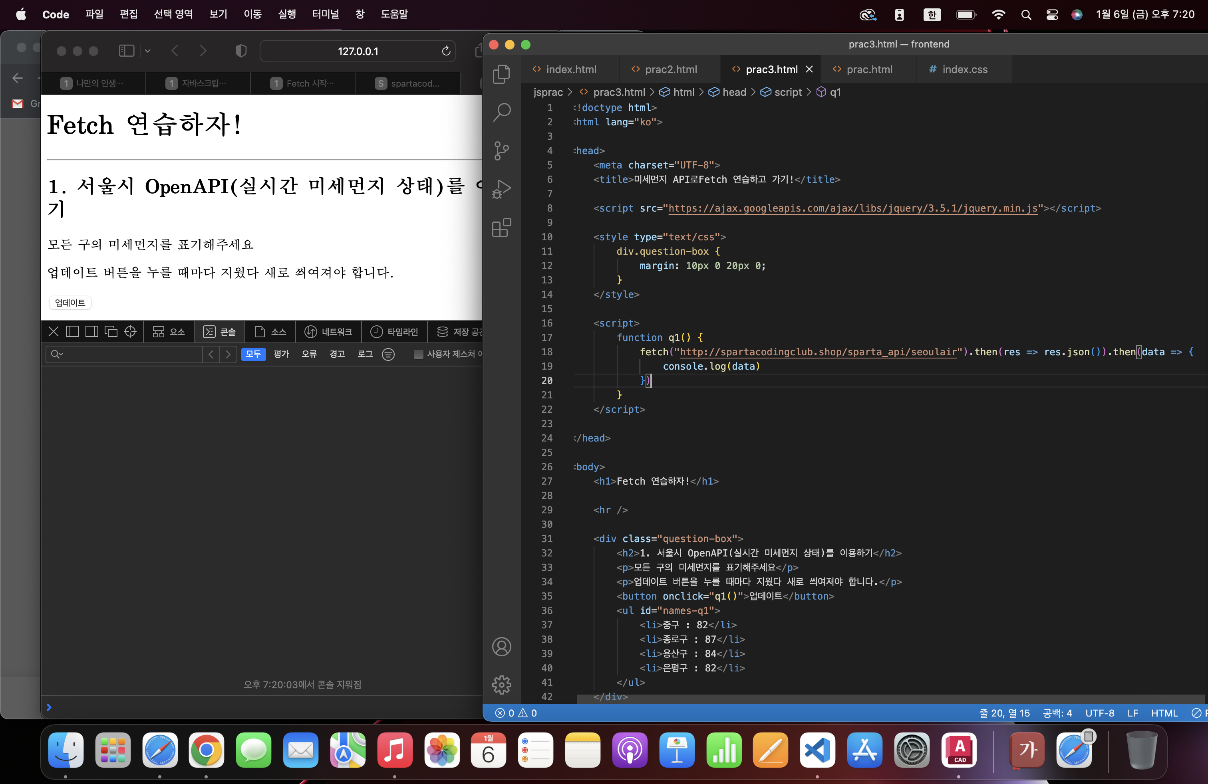1208x784 pixels.
Task: Open the Source Control view
Action: pyautogui.click(x=501, y=150)
